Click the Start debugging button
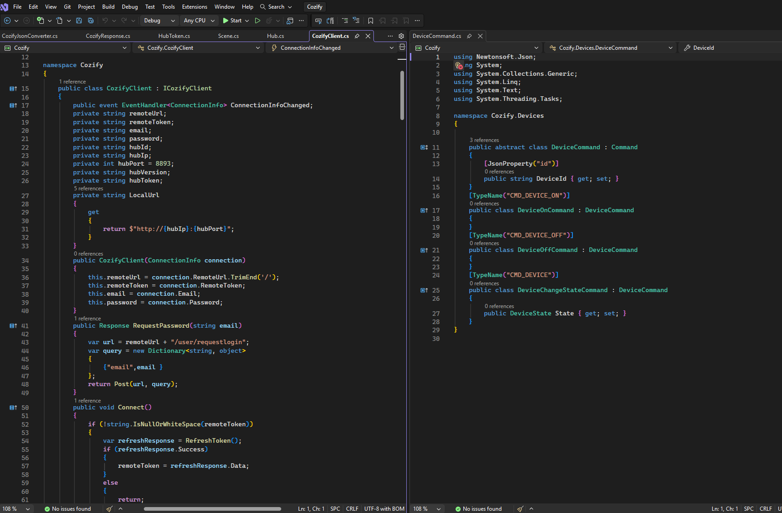 (x=232, y=21)
